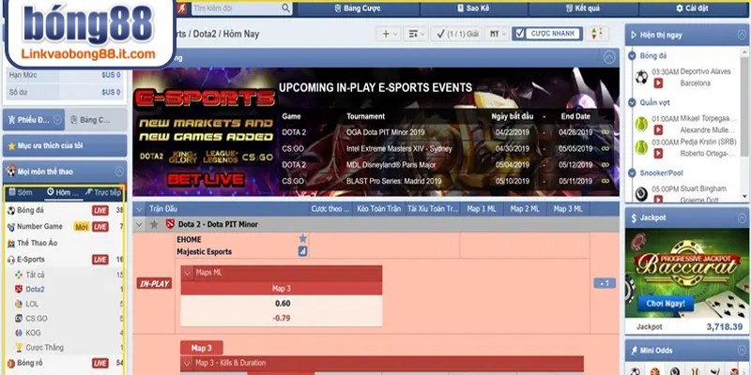Image resolution: width=751 pixels, height=375 pixels.
Task: Click the favorite star next to EHOME
Action: (x=302, y=239)
